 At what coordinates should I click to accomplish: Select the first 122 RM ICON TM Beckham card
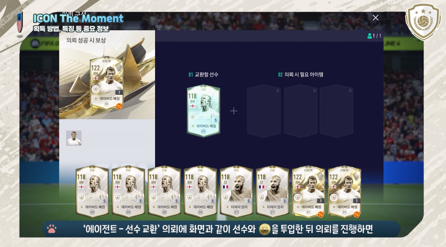[x=308, y=191]
